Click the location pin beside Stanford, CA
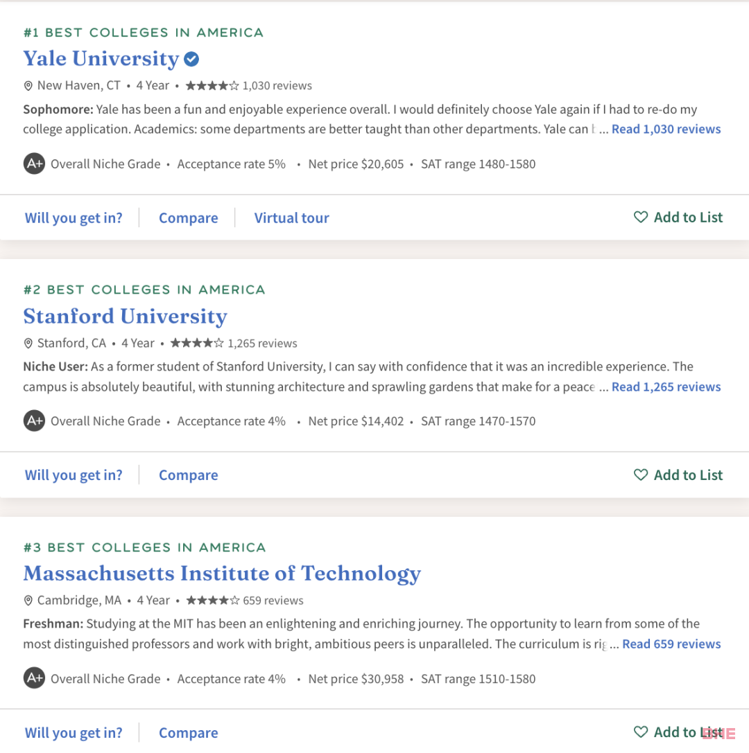Viewport: 749px width, 753px height. pyautogui.click(x=28, y=344)
